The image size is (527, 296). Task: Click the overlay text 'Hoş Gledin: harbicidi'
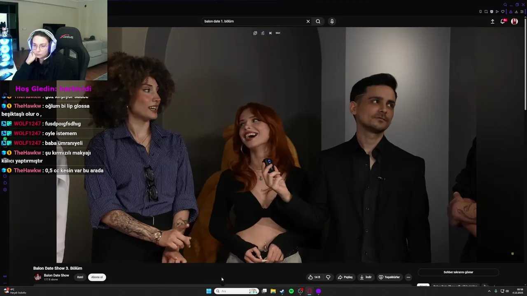click(54, 89)
